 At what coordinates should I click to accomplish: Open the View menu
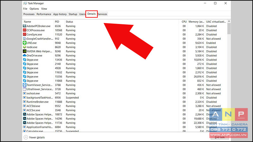point(44,9)
